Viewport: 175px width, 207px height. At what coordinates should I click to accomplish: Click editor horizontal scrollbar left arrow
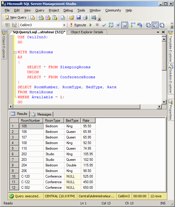coord(11,107)
